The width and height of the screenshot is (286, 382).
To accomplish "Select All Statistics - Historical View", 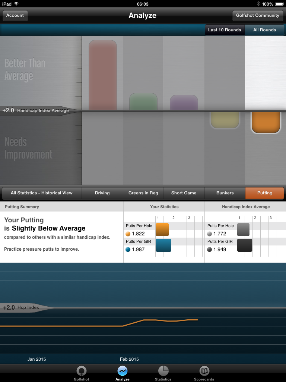I will tap(42, 193).
